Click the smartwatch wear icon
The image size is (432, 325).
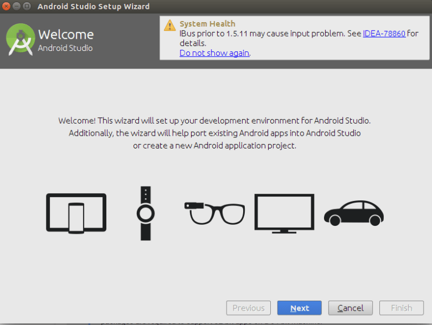click(x=146, y=213)
